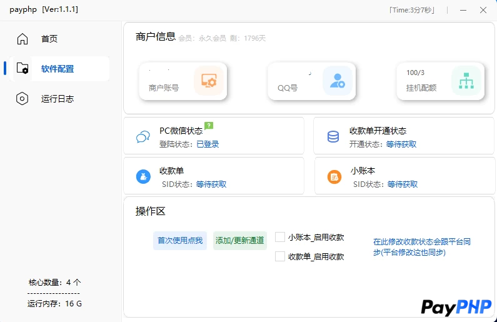The width and height of the screenshot is (497, 322).
Task: Select the QQ号 card label
Action: [288, 88]
